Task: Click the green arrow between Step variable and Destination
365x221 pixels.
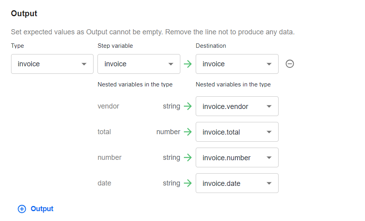Action: coord(187,64)
